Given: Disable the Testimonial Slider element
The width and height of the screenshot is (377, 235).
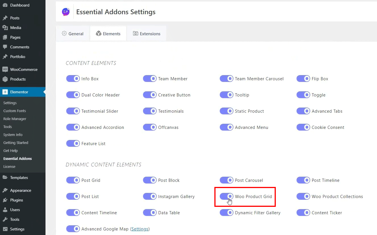Looking at the screenshot, I should click(x=73, y=111).
